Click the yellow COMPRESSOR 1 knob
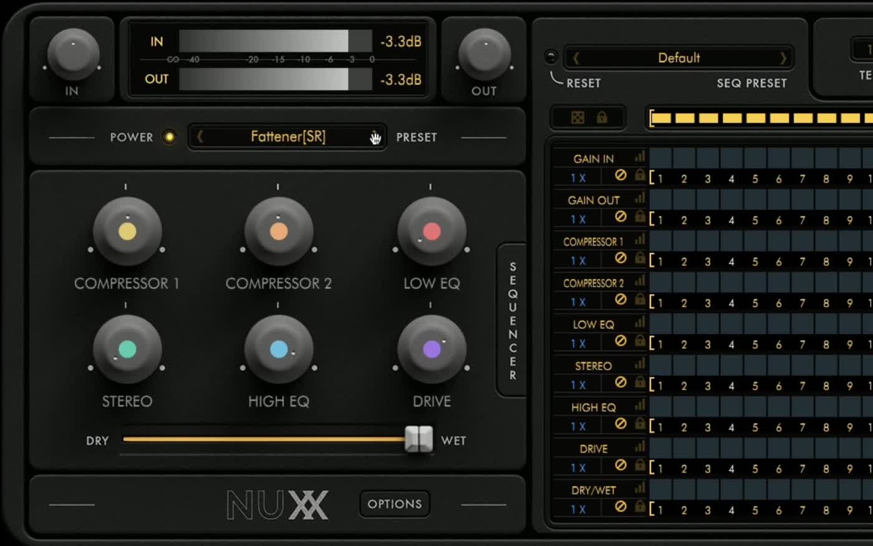Screen dimensions: 873x546 click(127, 231)
